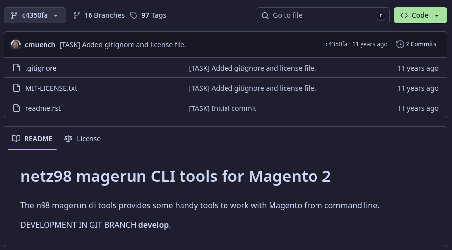Viewport: 452px width, 250px height.
Task: Open the Initial commit message link
Action: pos(223,108)
